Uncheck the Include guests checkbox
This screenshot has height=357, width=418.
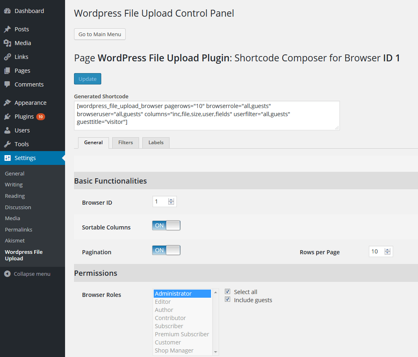pos(227,299)
